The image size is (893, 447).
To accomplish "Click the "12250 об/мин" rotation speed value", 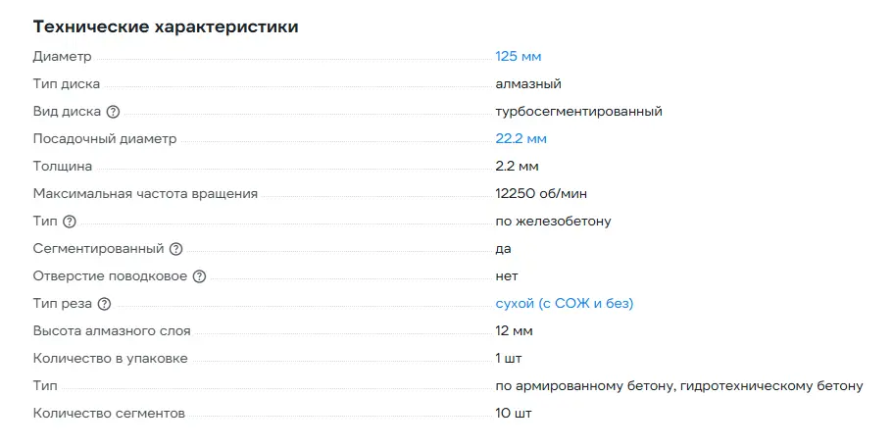I will pyautogui.click(x=541, y=194).
